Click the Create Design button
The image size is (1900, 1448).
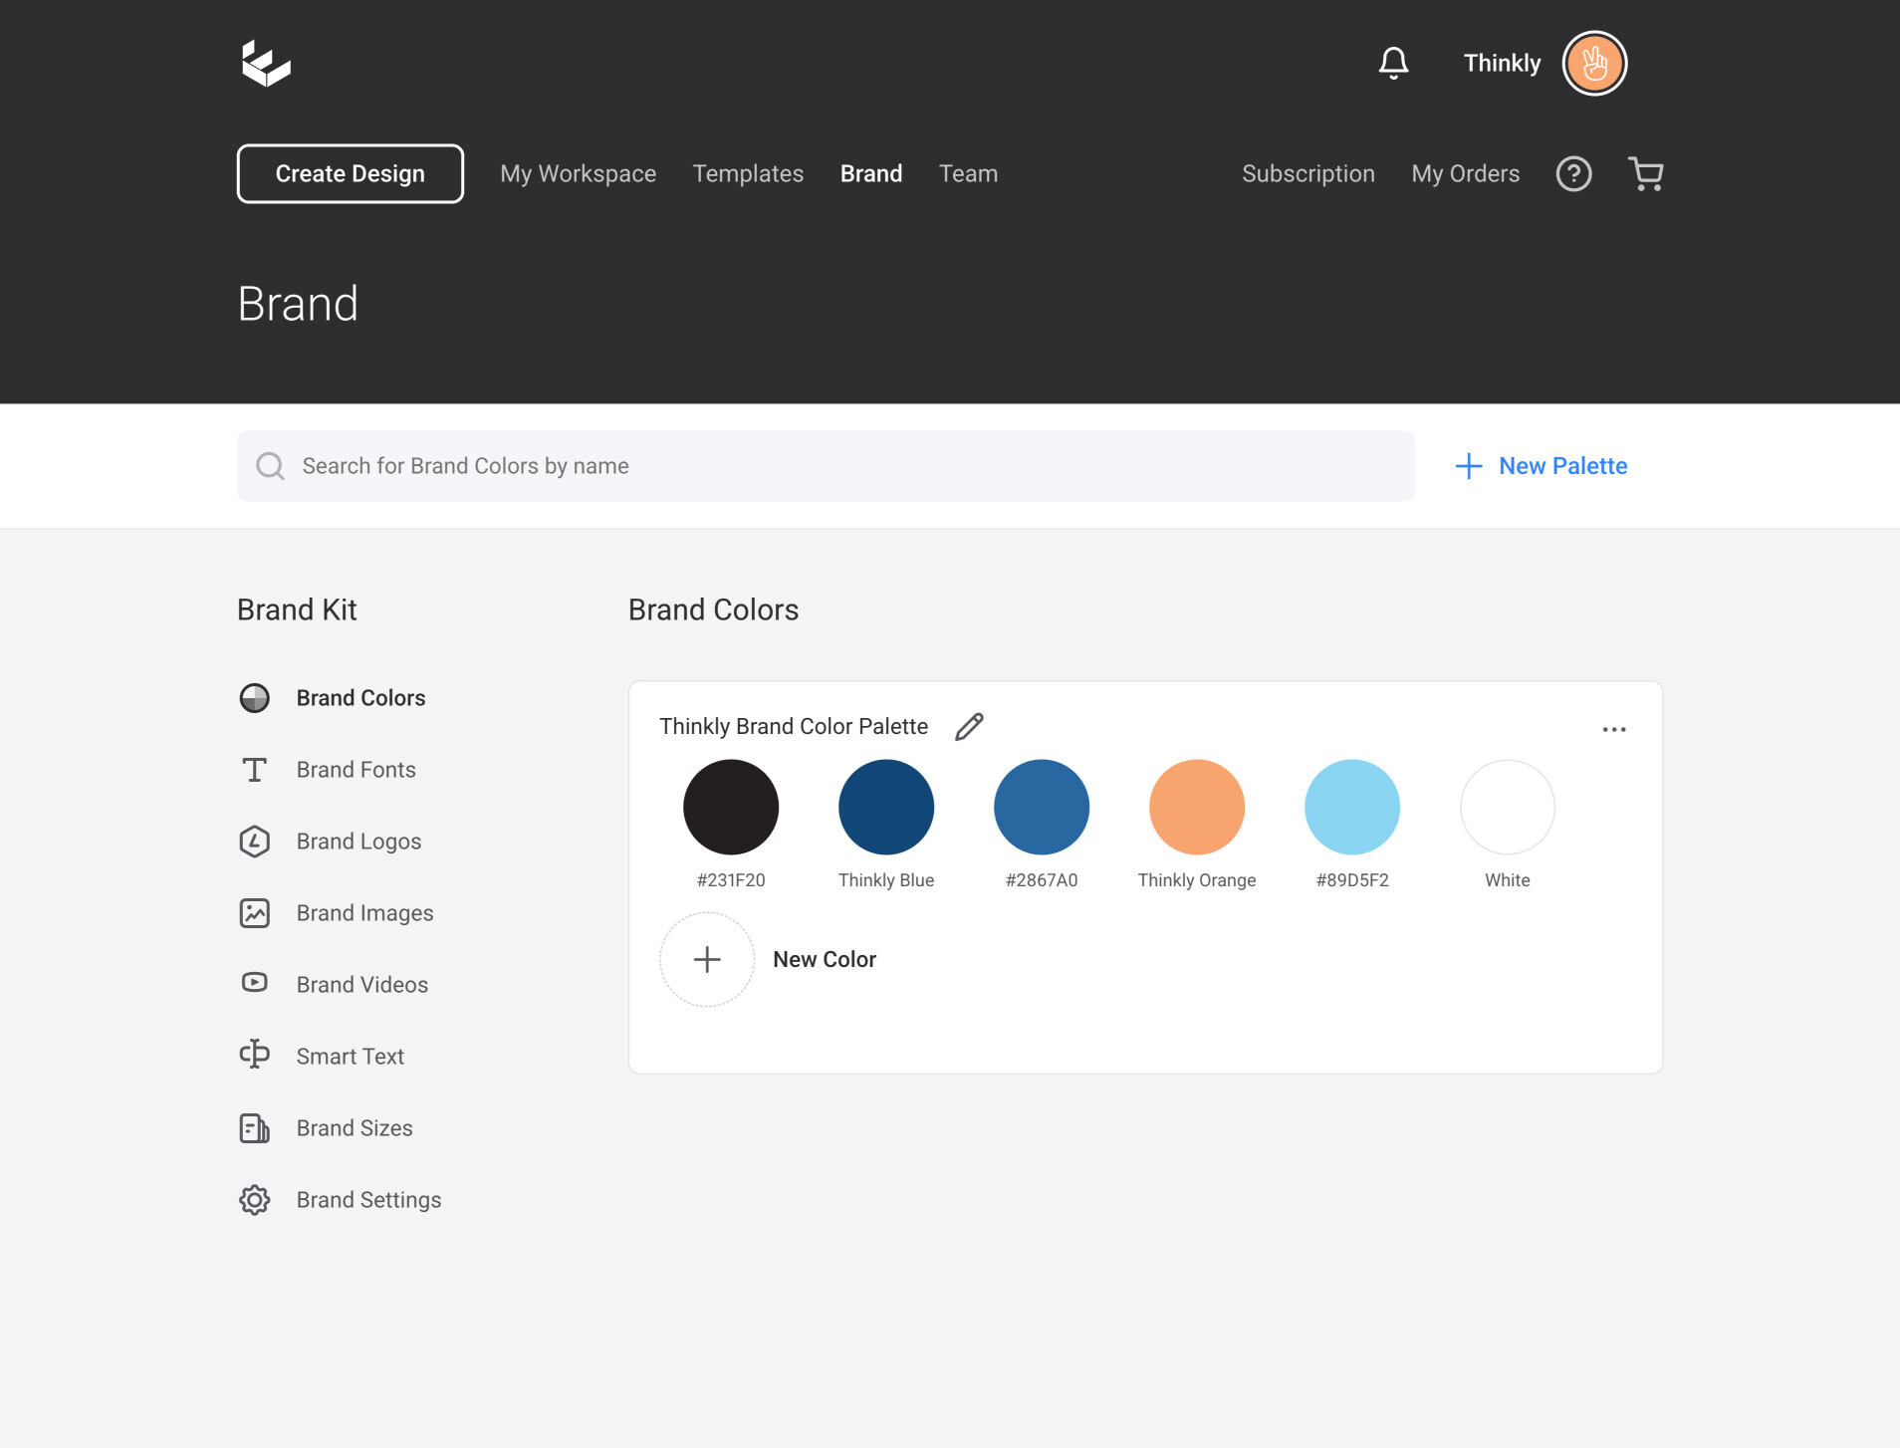pos(351,174)
